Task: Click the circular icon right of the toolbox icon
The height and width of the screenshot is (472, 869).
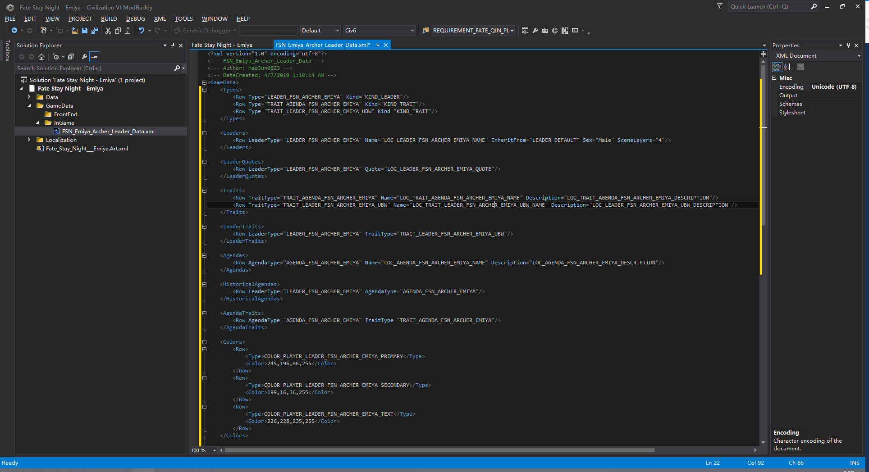Action: 555,31
